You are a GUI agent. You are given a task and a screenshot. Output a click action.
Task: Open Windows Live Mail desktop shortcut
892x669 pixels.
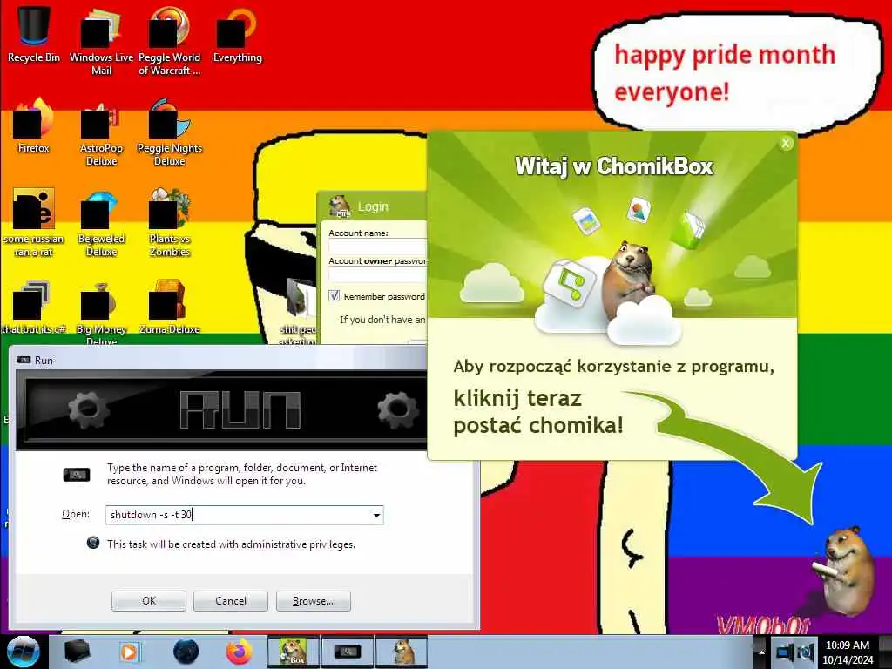pyautogui.click(x=101, y=40)
